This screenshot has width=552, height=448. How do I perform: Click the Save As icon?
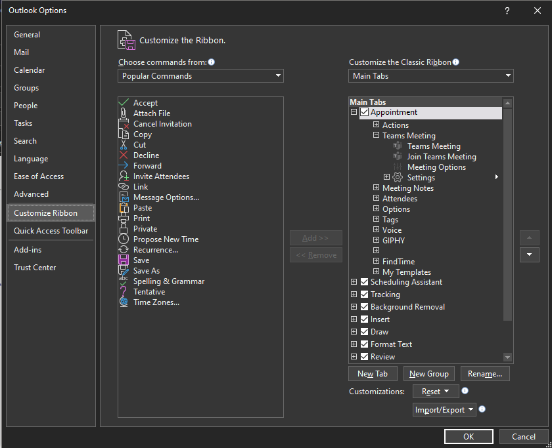tap(124, 270)
